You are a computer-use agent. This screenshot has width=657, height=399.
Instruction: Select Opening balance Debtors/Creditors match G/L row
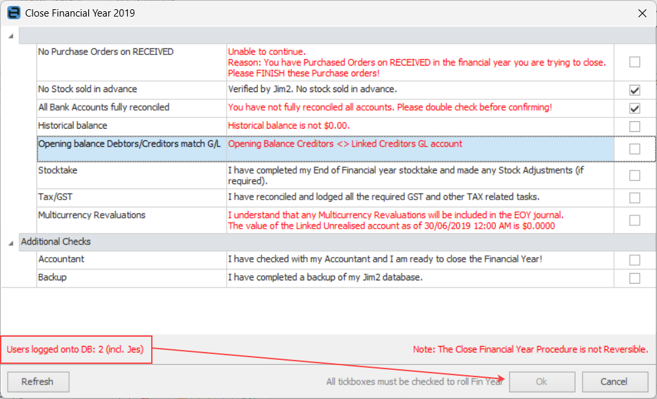click(x=346, y=148)
